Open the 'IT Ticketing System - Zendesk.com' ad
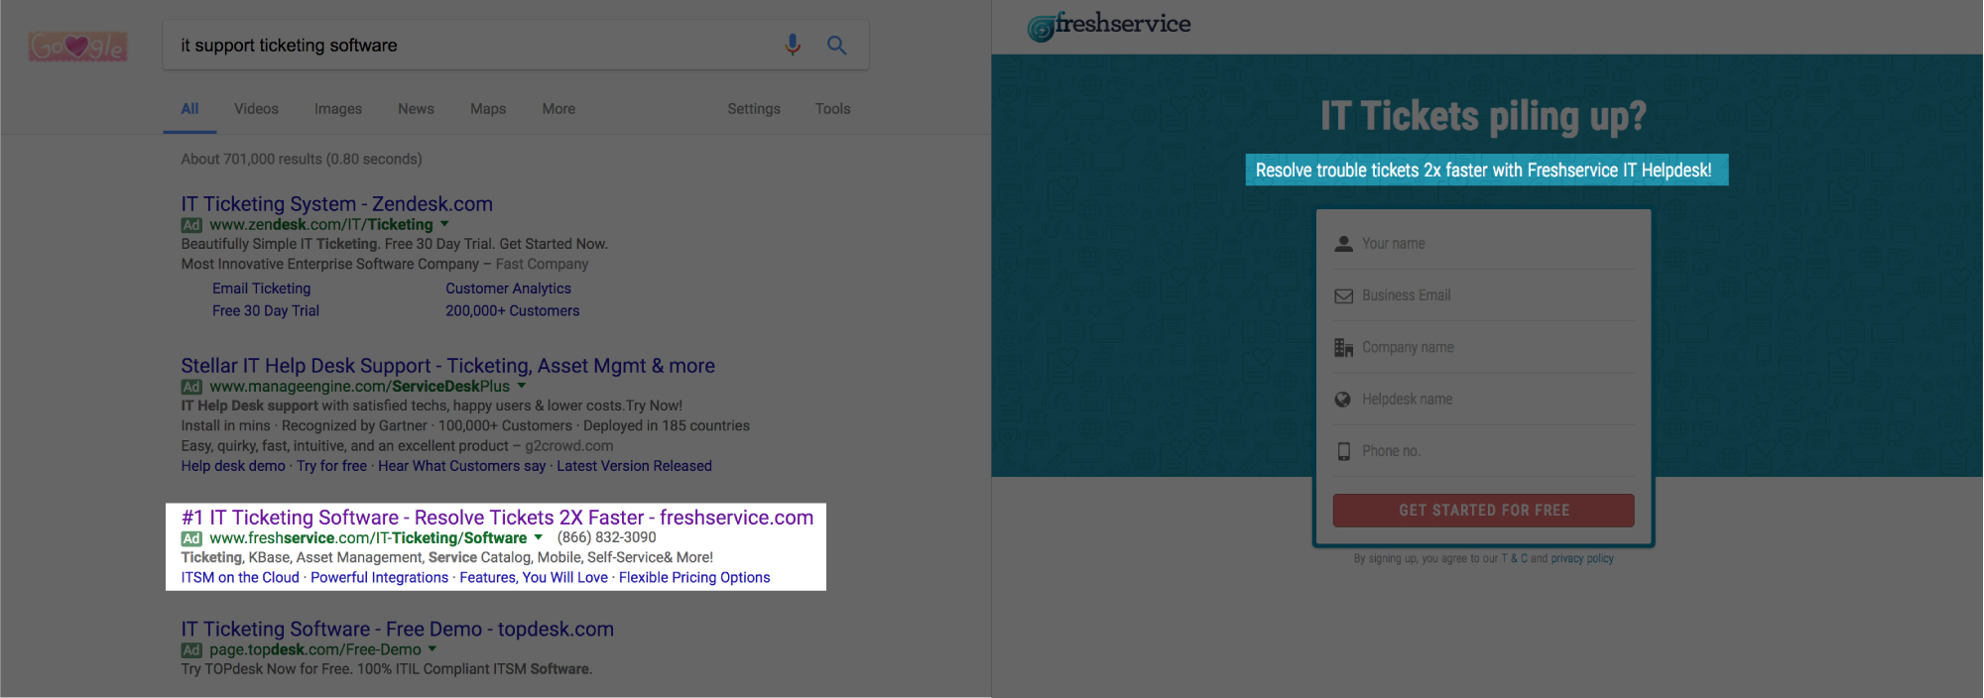The height and width of the screenshot is (698, 1984). click(x=337, y=204)
